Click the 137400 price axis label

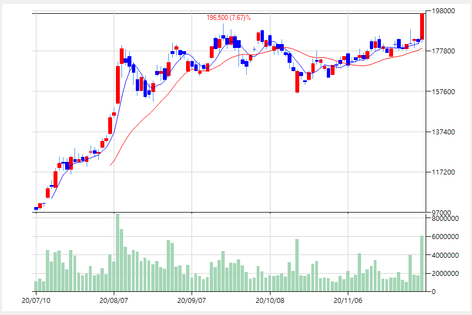pyautogui.click(x=443, y=132)
